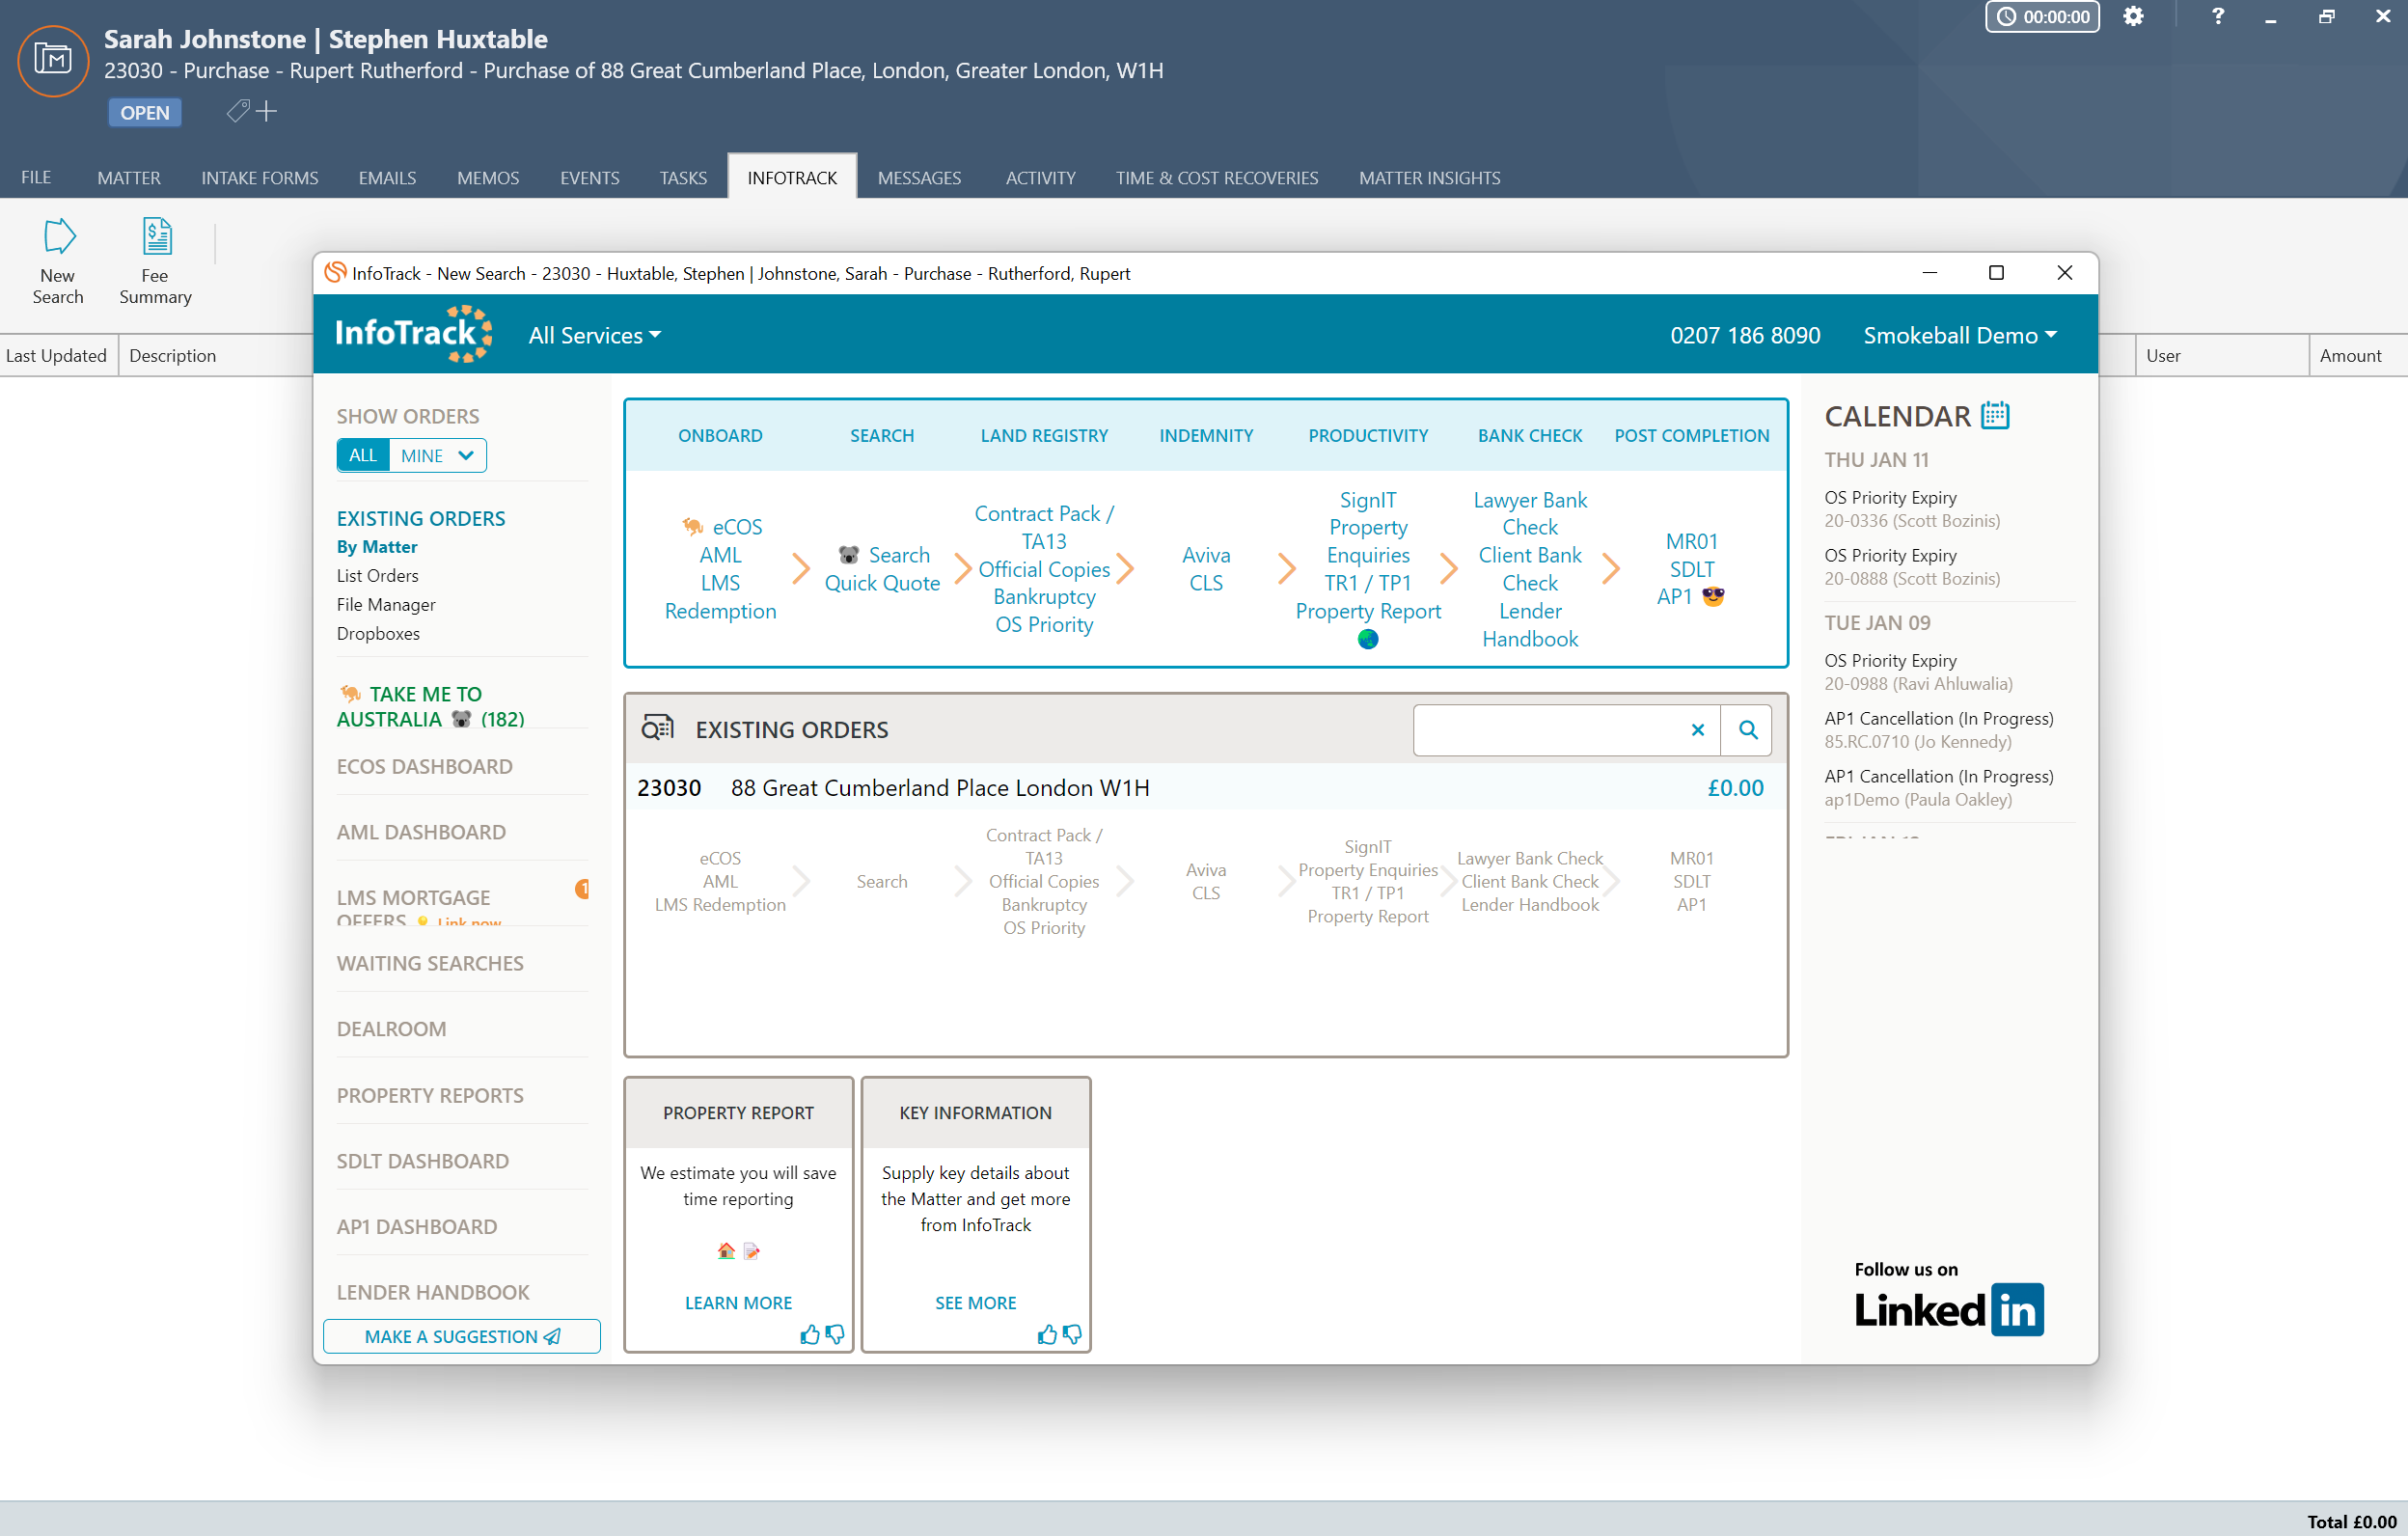Thumbs down the Key Information card
The height and width of the screenshot is (1536, 2408).
pos(1072,1334)
